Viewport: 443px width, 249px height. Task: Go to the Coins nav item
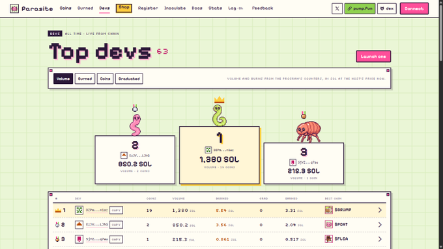coord(65,8)
